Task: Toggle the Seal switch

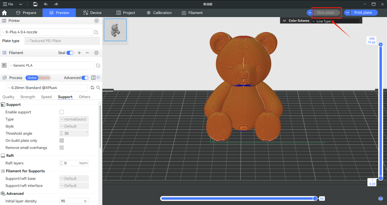Action: [70, 53]
